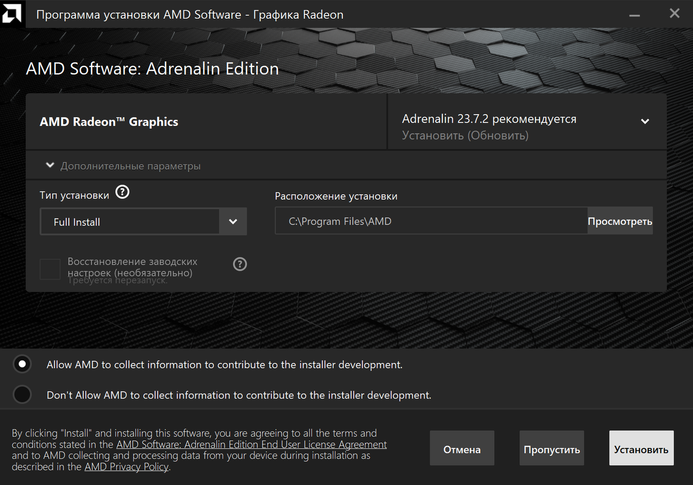Click the AMD logo in title bar

coord(12,13)
